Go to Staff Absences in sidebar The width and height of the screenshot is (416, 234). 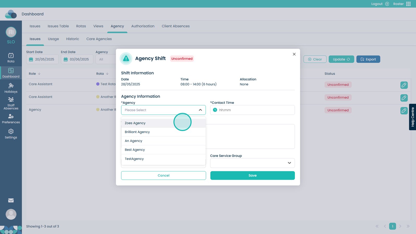click(11, 103)
